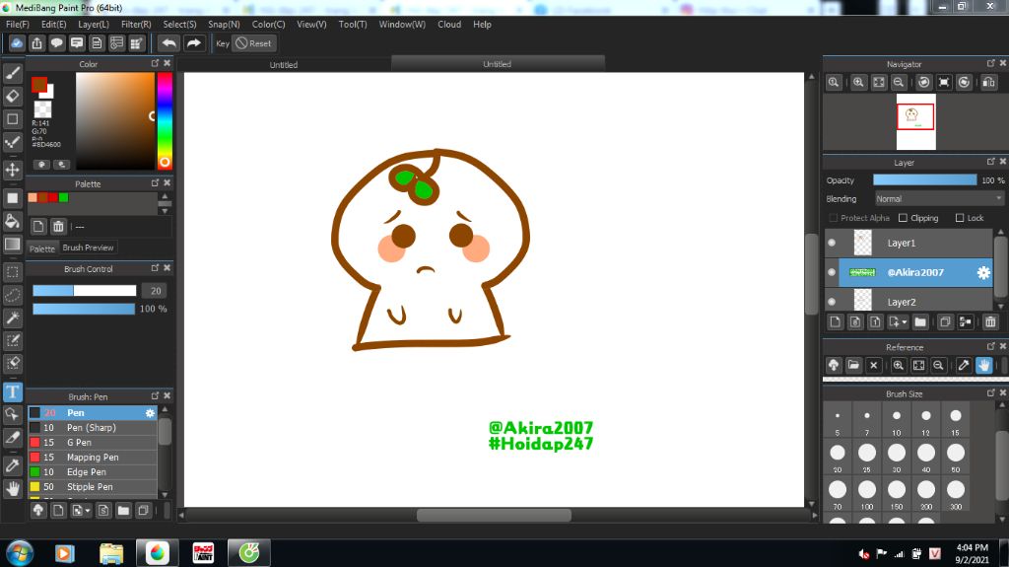Delete the selected layer with trash icon
Viewport: 1009px width, 567px height.
coord(989,322)
